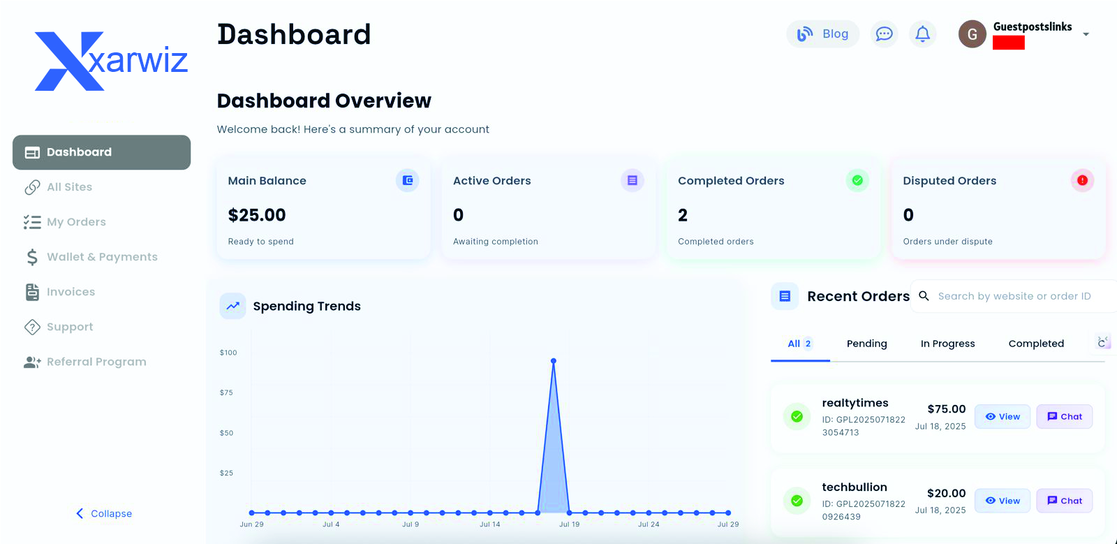Click the Completed Orders card title
The height and width of the screenshot is (544, 1117).
[731, 181]
